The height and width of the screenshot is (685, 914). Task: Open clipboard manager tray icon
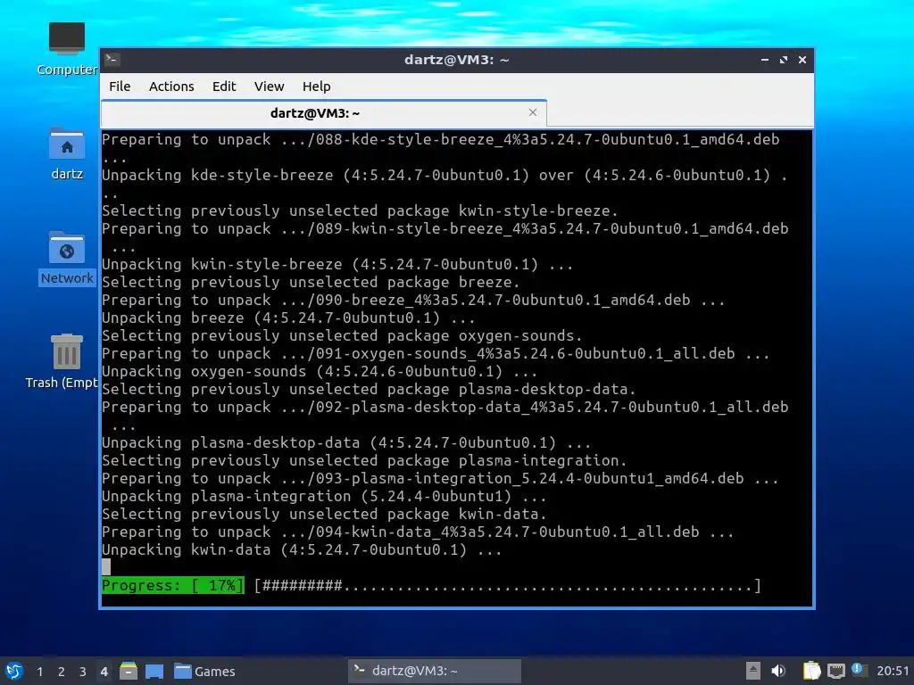(x=811, y=671)
